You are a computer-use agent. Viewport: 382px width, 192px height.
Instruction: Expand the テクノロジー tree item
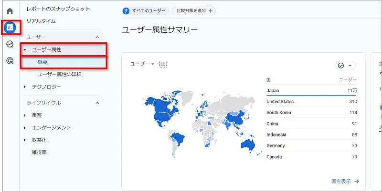coord(25,87)
